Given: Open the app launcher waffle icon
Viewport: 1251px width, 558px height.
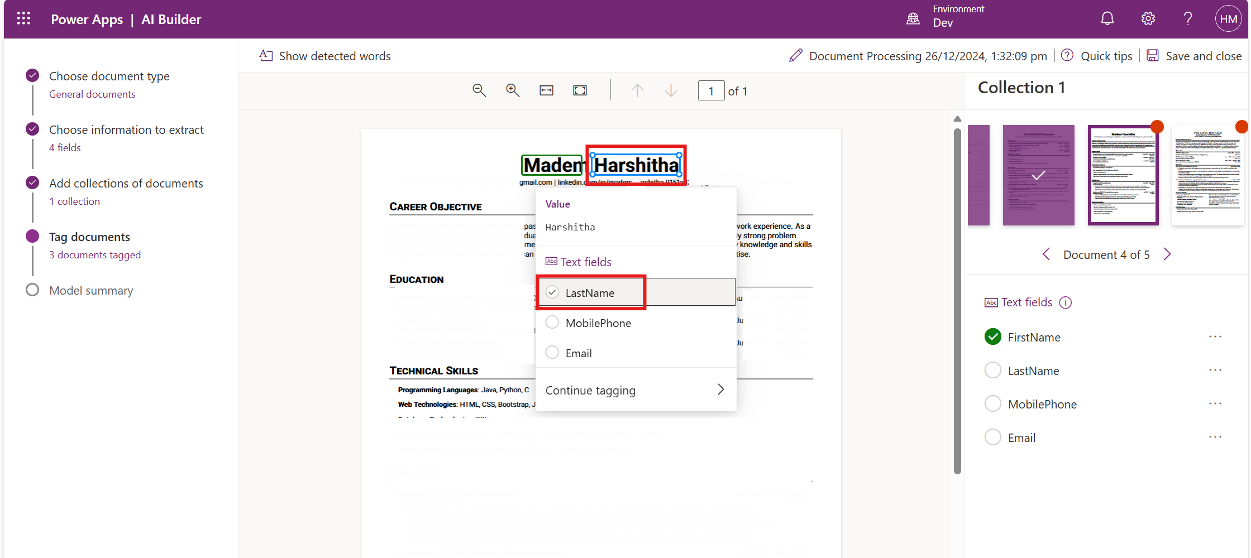Looking at the screenshot, I should tap(23, 19).
